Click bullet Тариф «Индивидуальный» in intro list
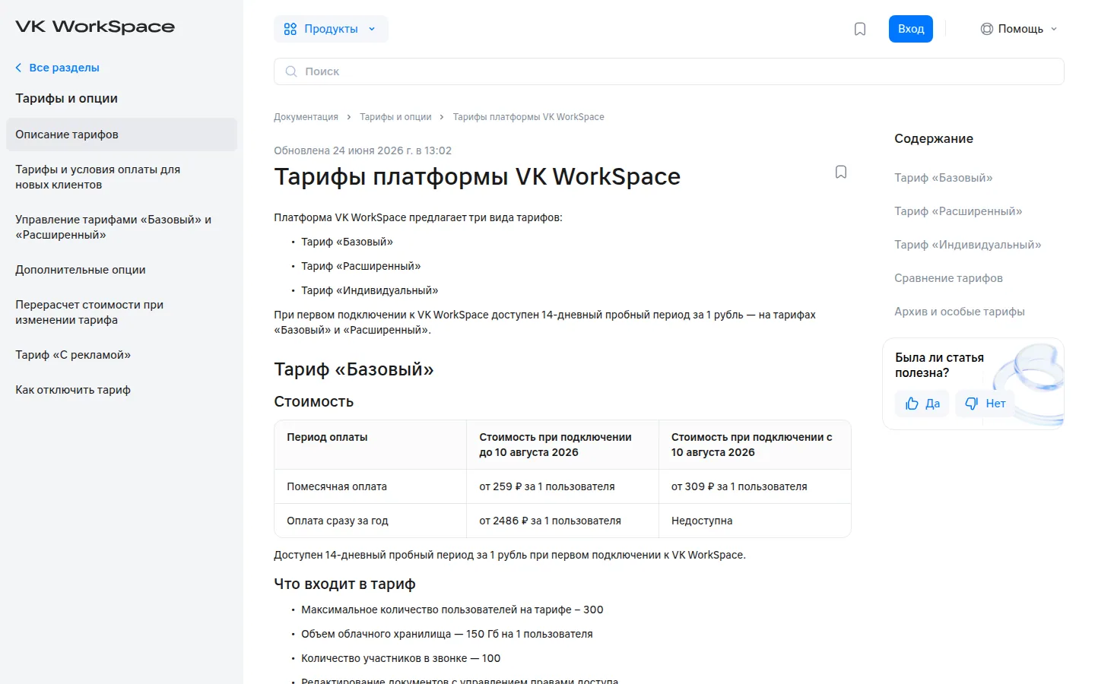 point(370,290)
